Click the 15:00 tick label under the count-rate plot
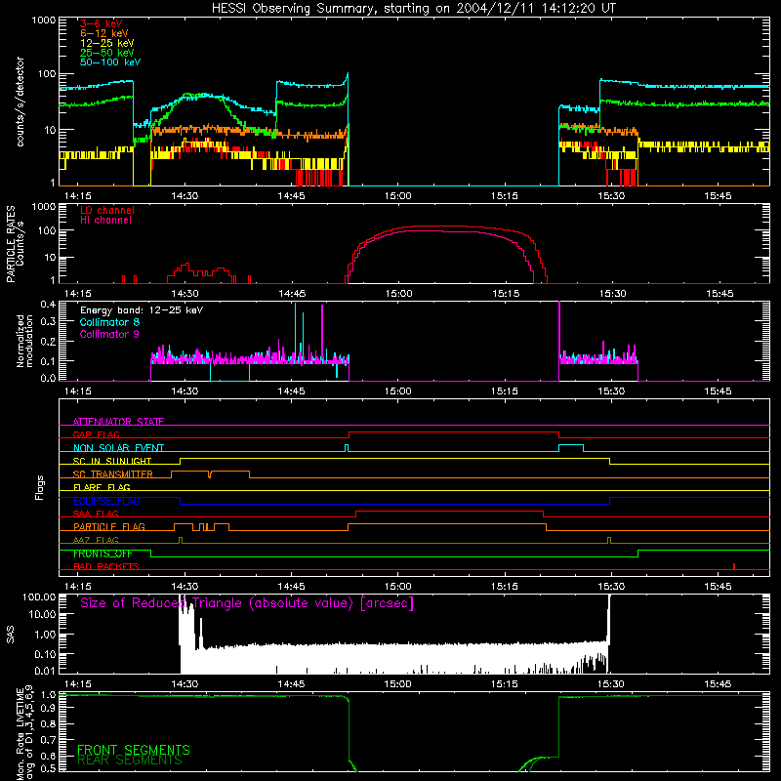Image resolution: width=781 pixels, height=781 pixels. click(398, 196)
